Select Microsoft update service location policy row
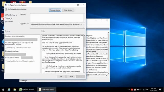The width and height of the screenshot is (164, 92). tap(97, 54)
